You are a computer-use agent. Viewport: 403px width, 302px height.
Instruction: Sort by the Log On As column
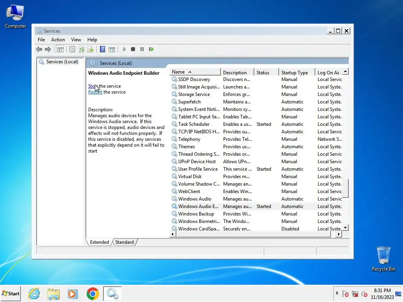[x=329, y=72]
